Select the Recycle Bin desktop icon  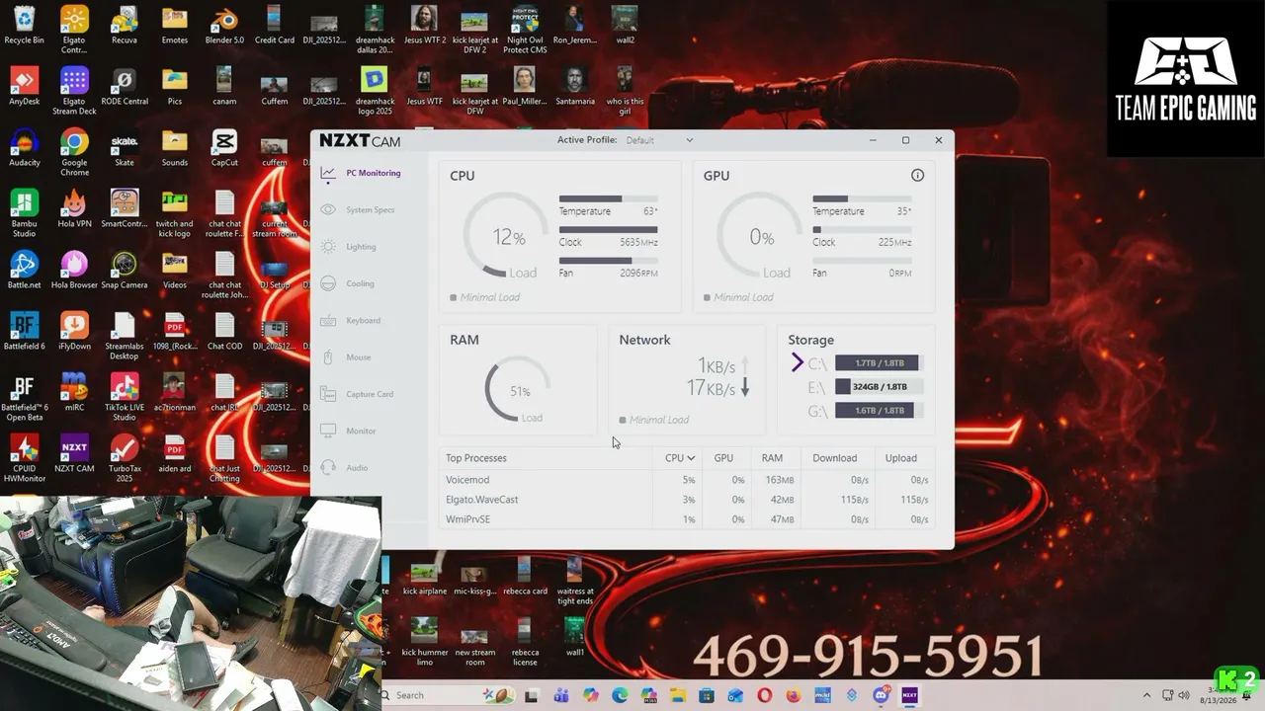pos(24,26)
